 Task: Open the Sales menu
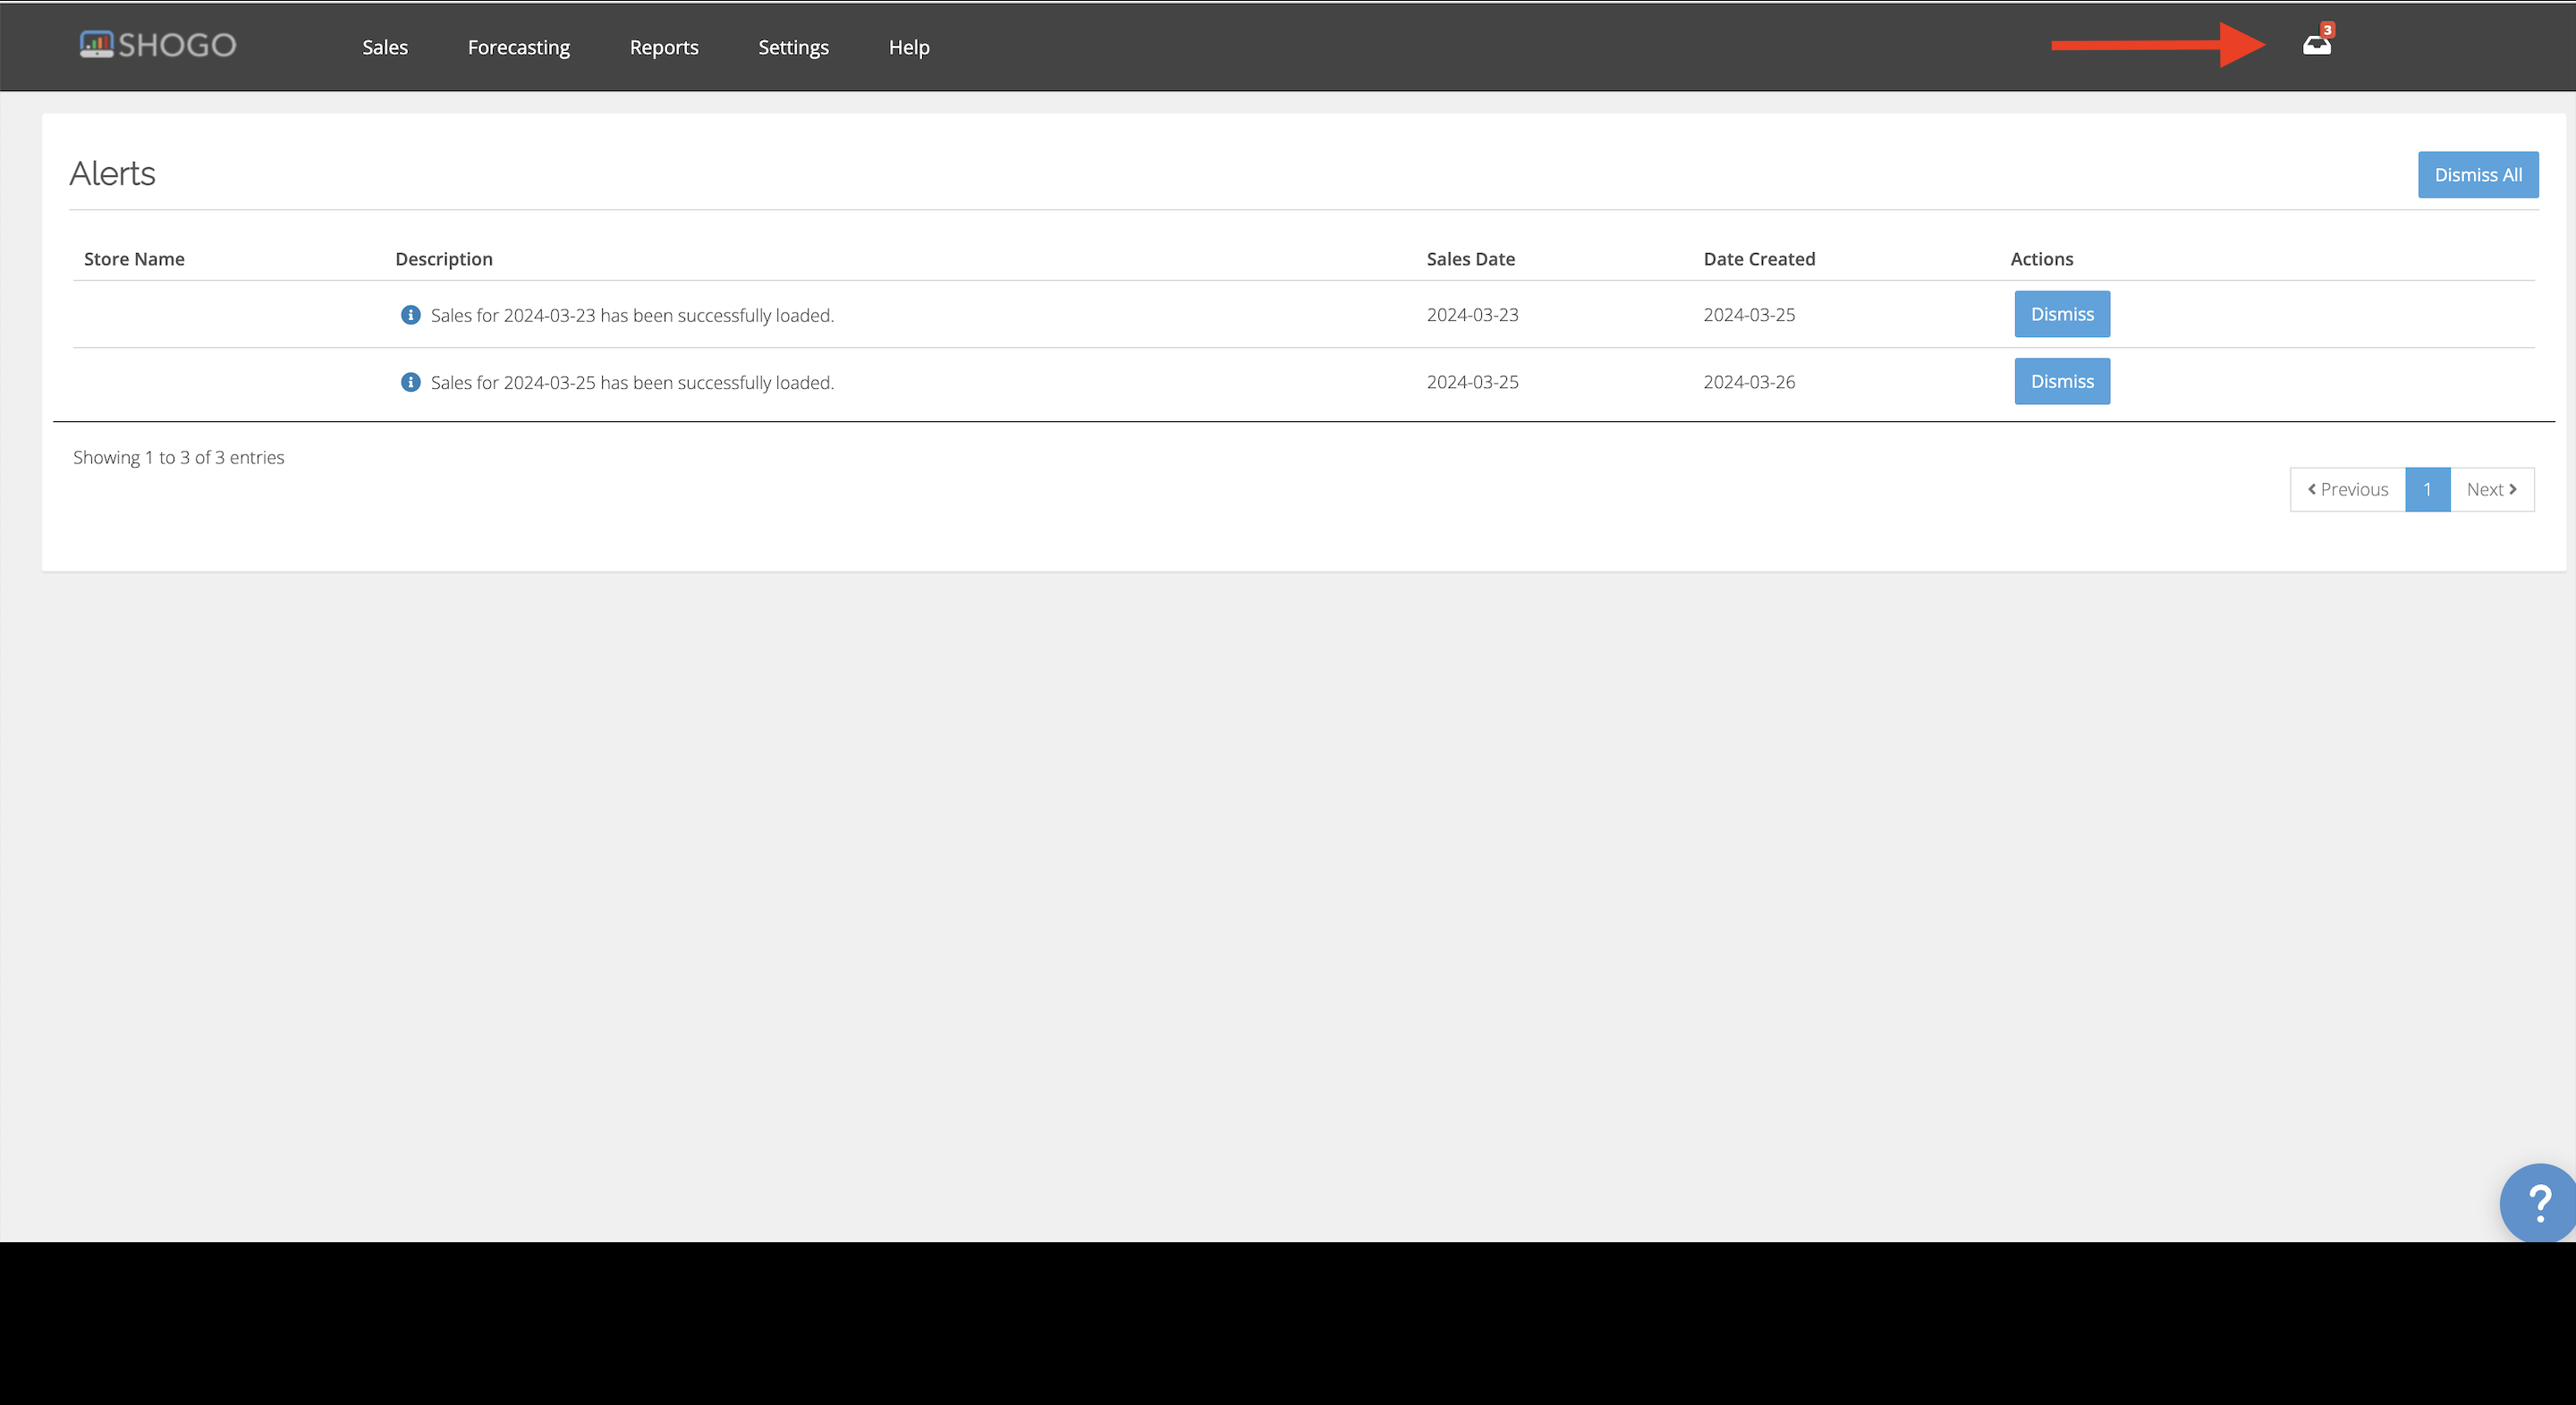[x=385, y=47]
